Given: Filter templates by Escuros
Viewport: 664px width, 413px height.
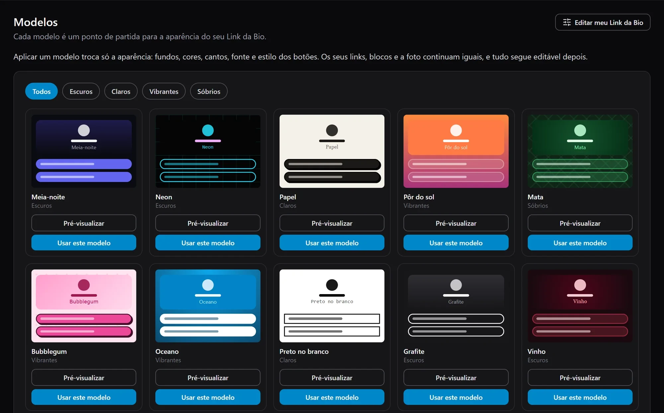Looking at the screenshot, I should point(81,91).
